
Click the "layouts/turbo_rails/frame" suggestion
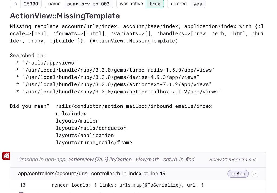point(94,143)
